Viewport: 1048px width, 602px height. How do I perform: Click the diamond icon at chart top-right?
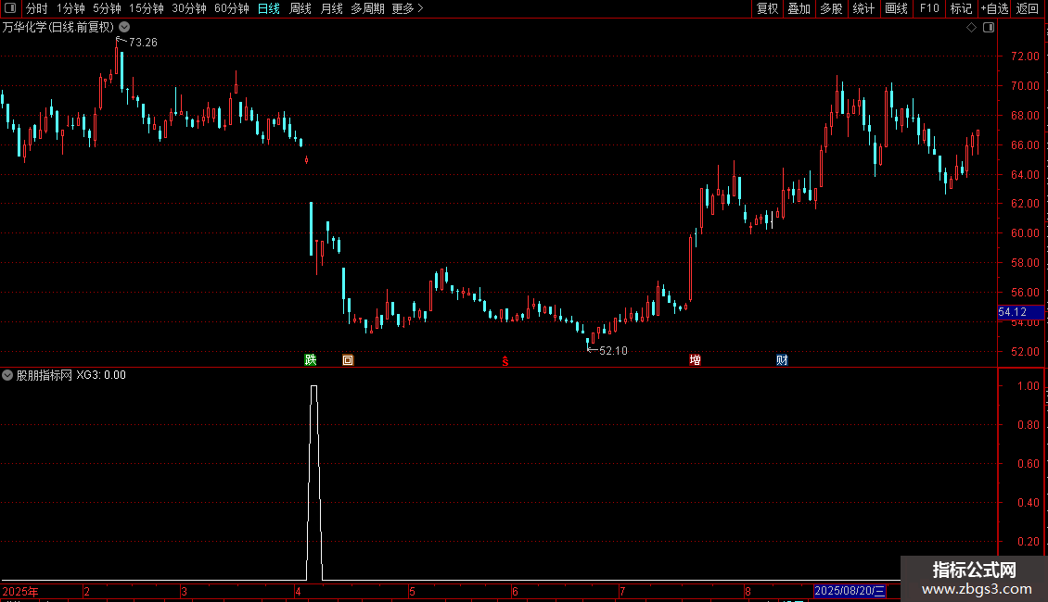(972, 28)
